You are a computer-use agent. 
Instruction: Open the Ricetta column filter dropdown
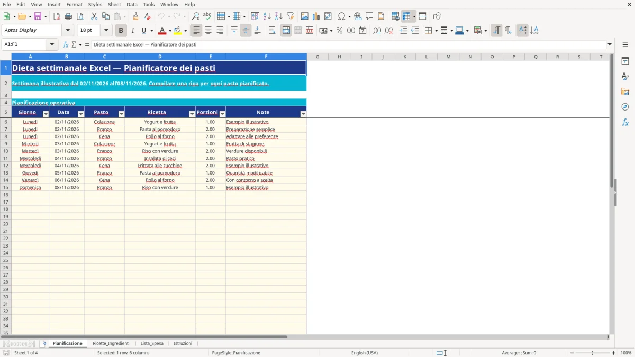(192, 114)
